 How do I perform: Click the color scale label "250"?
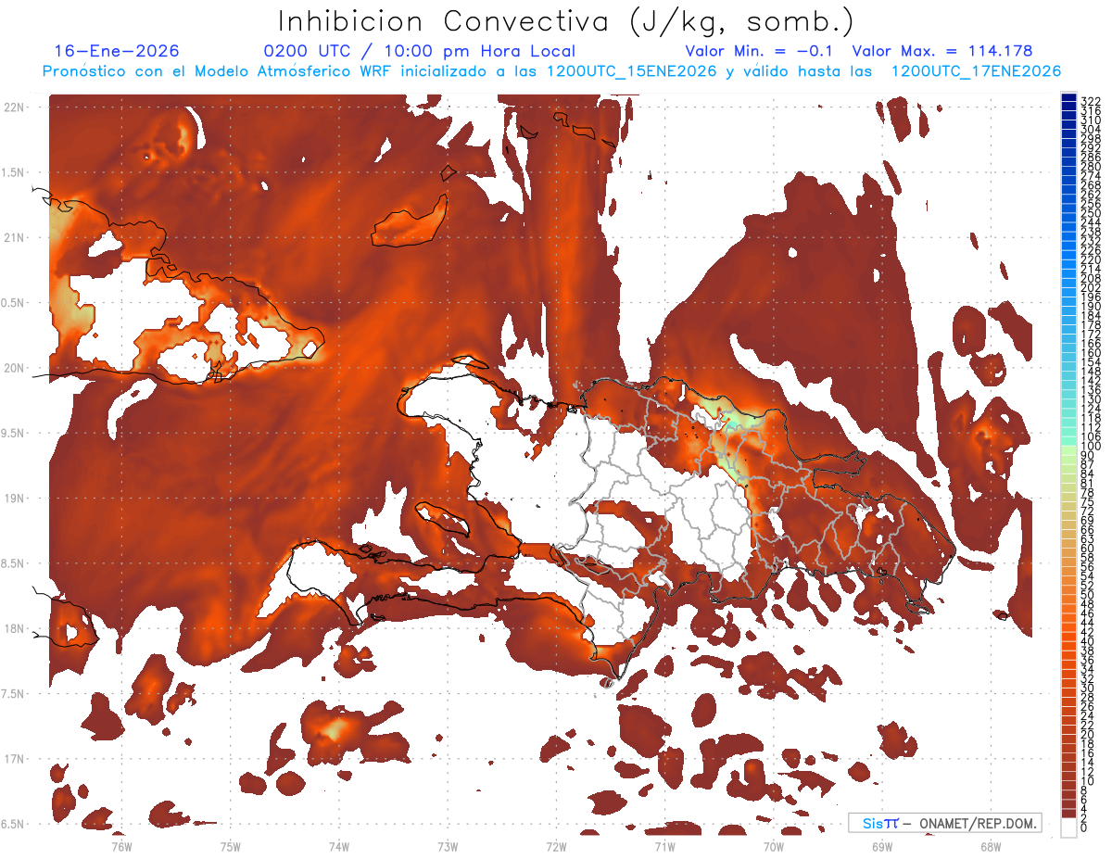(x=1090, y=214)
